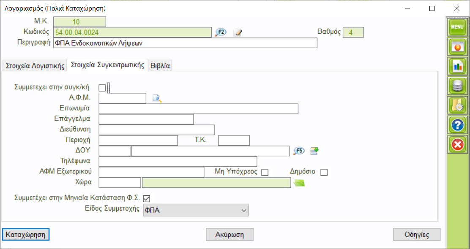This screenshot has height=249, width=470.
Task: Tick the Μη Υπόχρεος checkbox
Action: click(x=265, y=172)
